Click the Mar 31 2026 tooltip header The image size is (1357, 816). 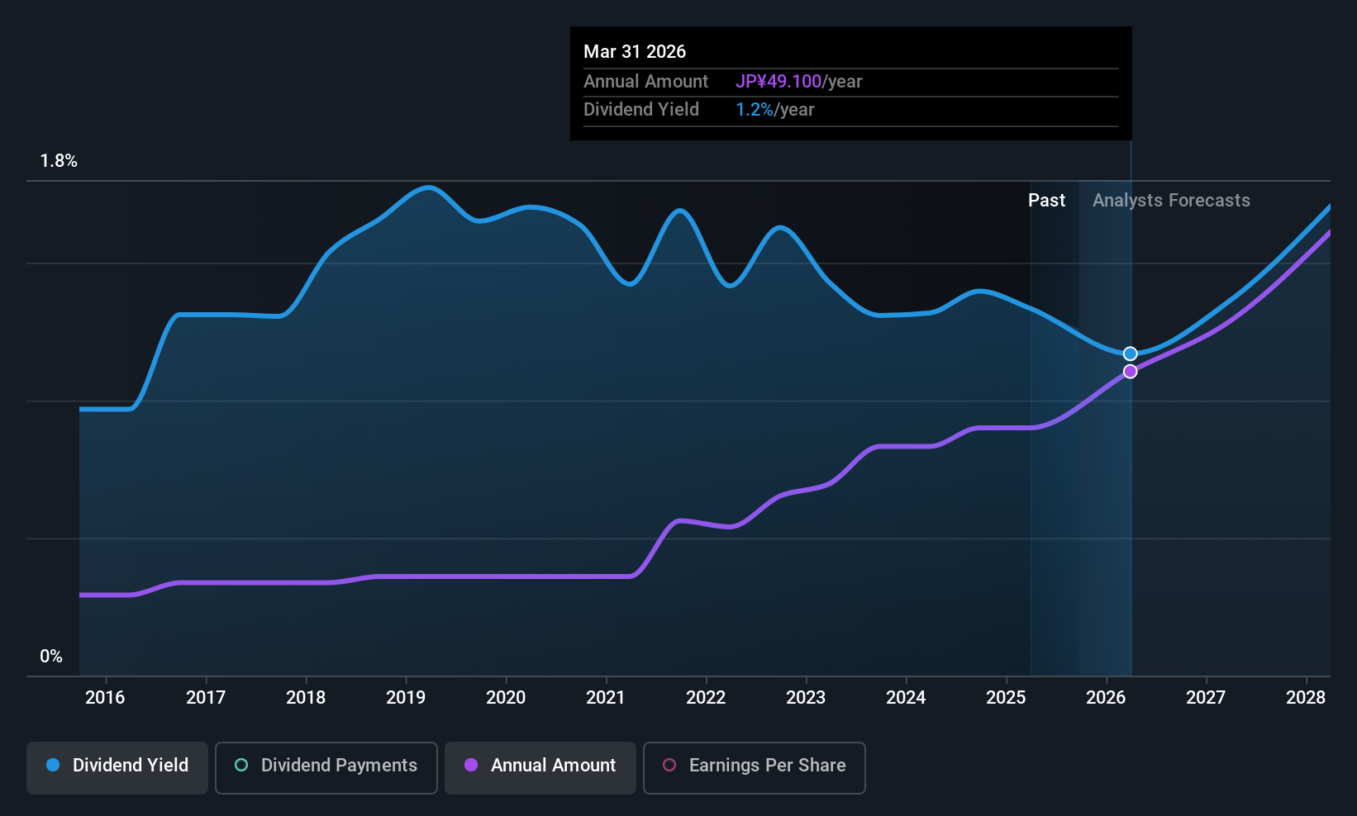635,51
